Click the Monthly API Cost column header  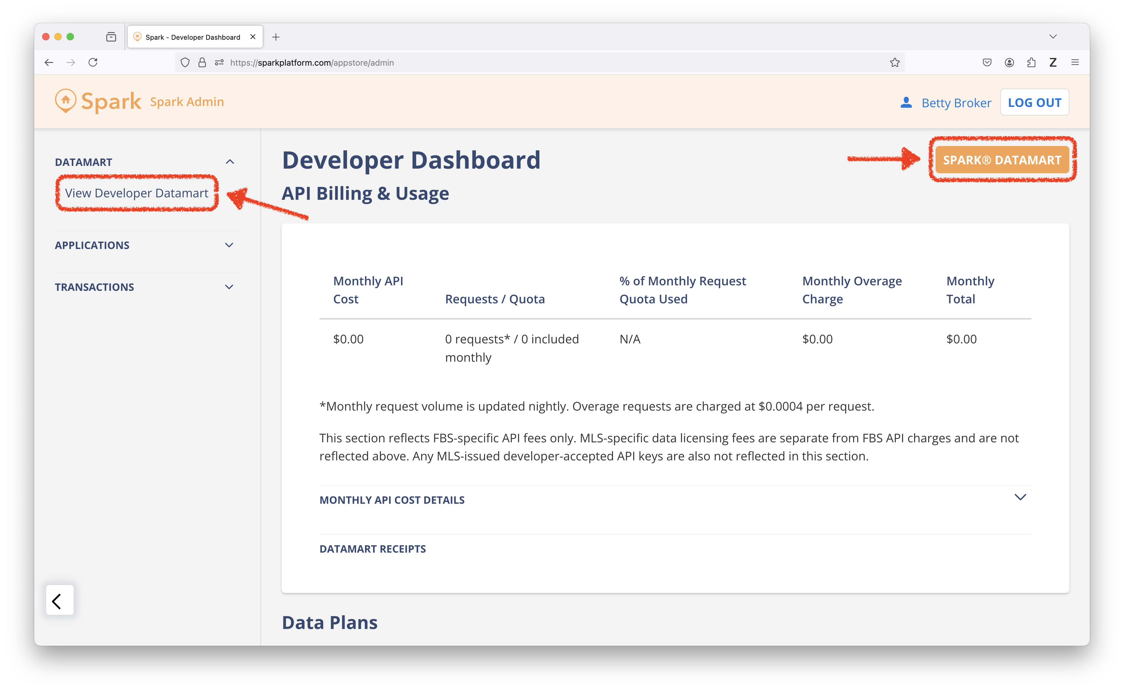pyautogui.click(x=368, y=290)
